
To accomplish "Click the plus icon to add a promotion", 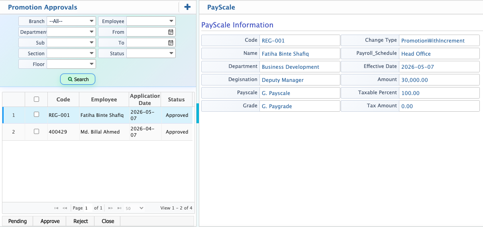I will coord(187,7).
